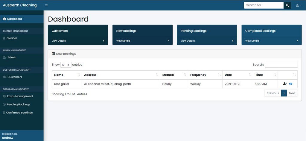View booking details via the eye icon
The height and width of the screenshot is (141, 306).
pos(290,84)
